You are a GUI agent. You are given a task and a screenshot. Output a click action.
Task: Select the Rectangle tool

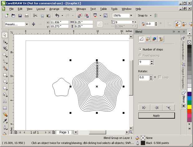[5, 75]
